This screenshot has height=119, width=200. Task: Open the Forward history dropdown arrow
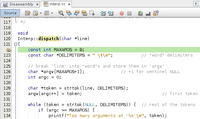[x=52, y=13]
